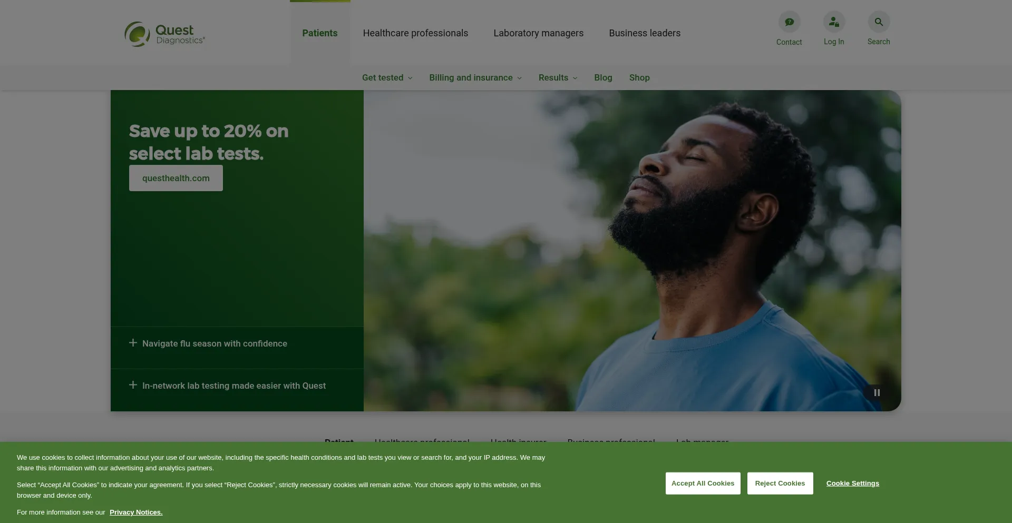Open the Contact chat icon
Image resolution: width=1012 pixels, height=523 pixels.
coord(789,22)
